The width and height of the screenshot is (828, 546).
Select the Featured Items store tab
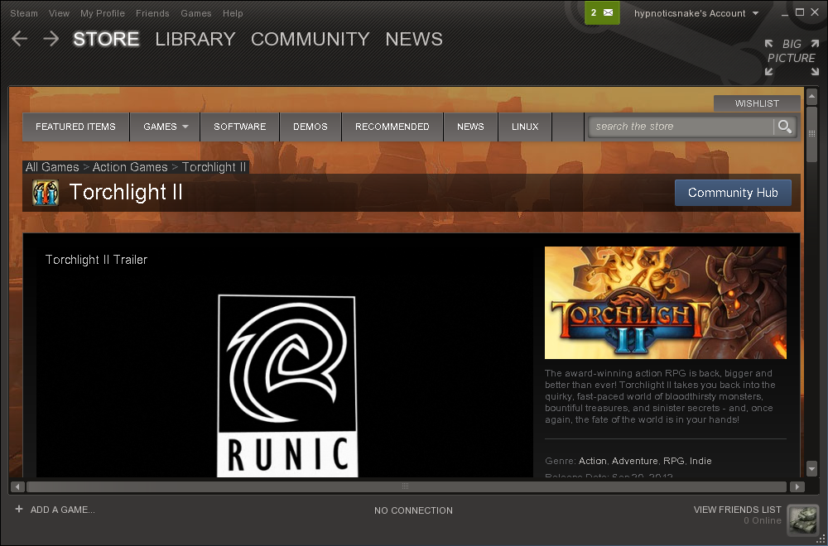click(x=75, y=127)
